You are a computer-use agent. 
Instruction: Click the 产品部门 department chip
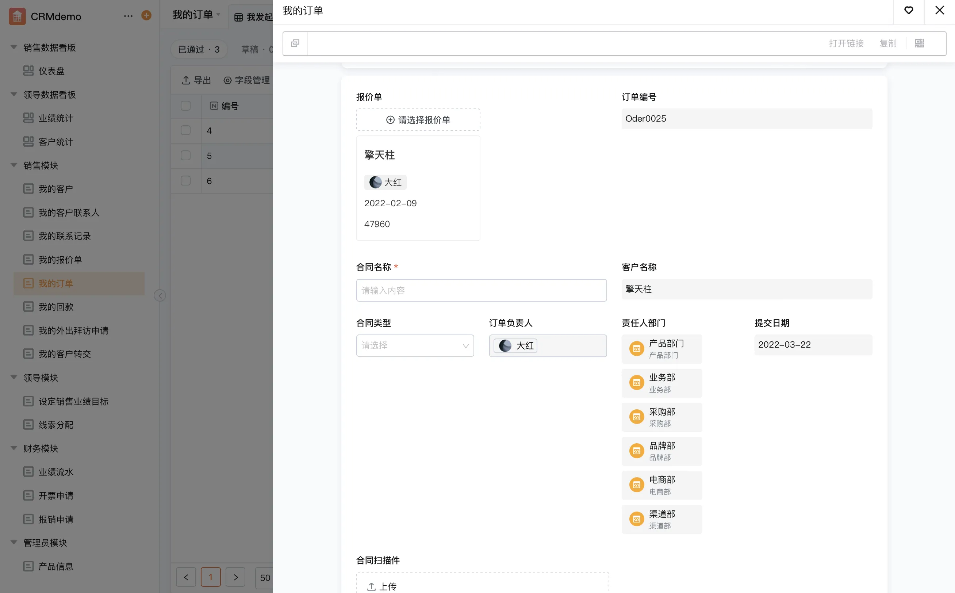coord(662,349)
